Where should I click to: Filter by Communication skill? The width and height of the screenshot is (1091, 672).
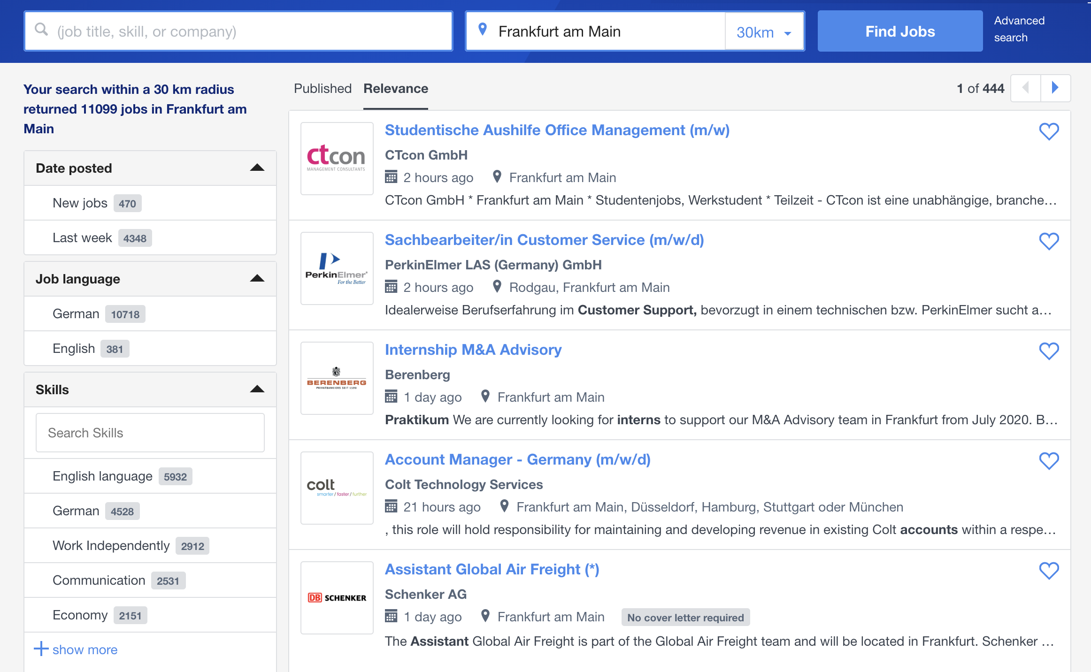(150, 580)
